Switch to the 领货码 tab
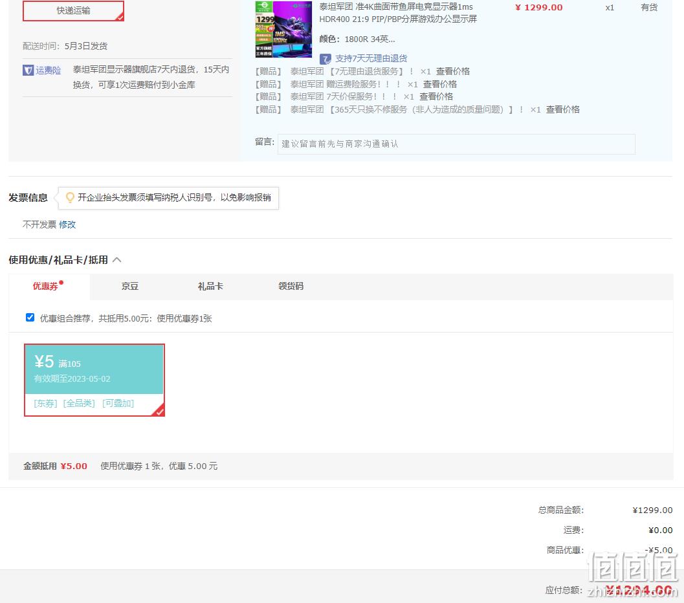 [291, 286]
